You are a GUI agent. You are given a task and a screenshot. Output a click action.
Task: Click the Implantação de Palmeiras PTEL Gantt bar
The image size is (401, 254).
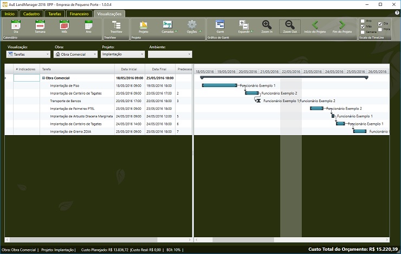tap(316, 109)
